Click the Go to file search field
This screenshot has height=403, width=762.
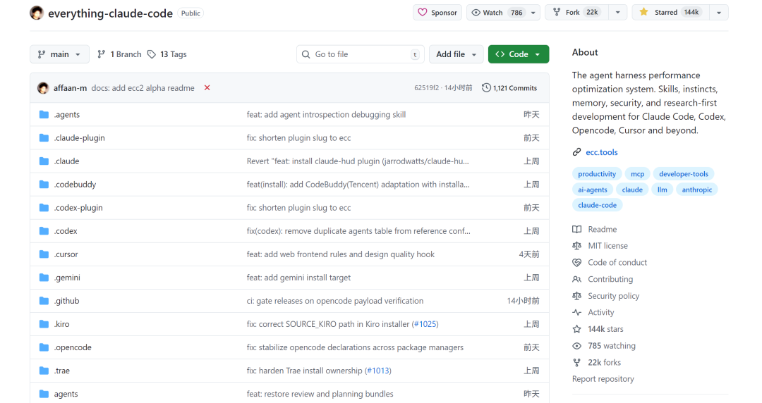click(360, 54)
